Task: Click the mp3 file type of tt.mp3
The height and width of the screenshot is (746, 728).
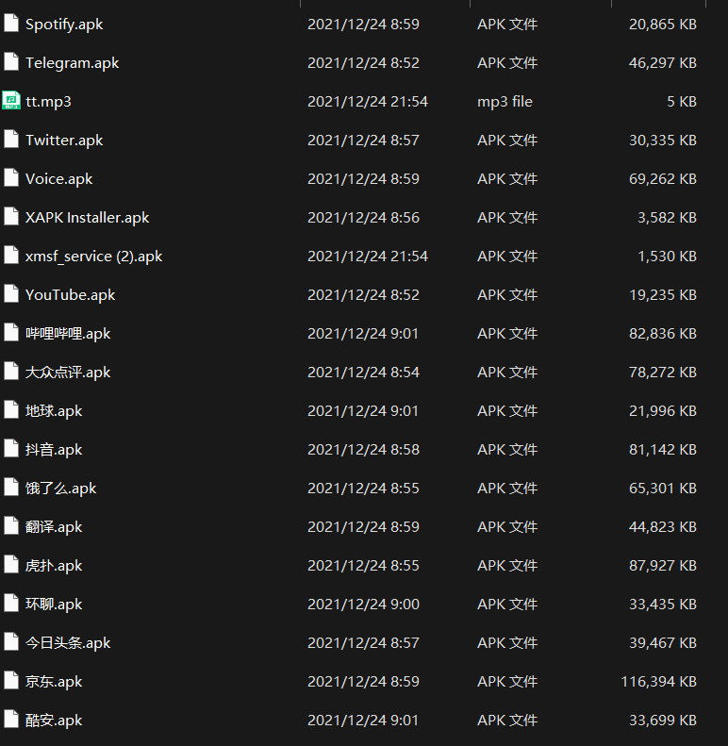Action: click(x=505, y=101)
